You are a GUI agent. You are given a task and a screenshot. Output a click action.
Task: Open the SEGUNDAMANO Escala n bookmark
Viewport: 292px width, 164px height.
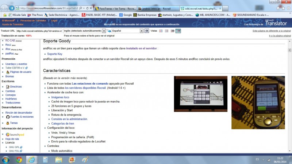pos(251,15)
